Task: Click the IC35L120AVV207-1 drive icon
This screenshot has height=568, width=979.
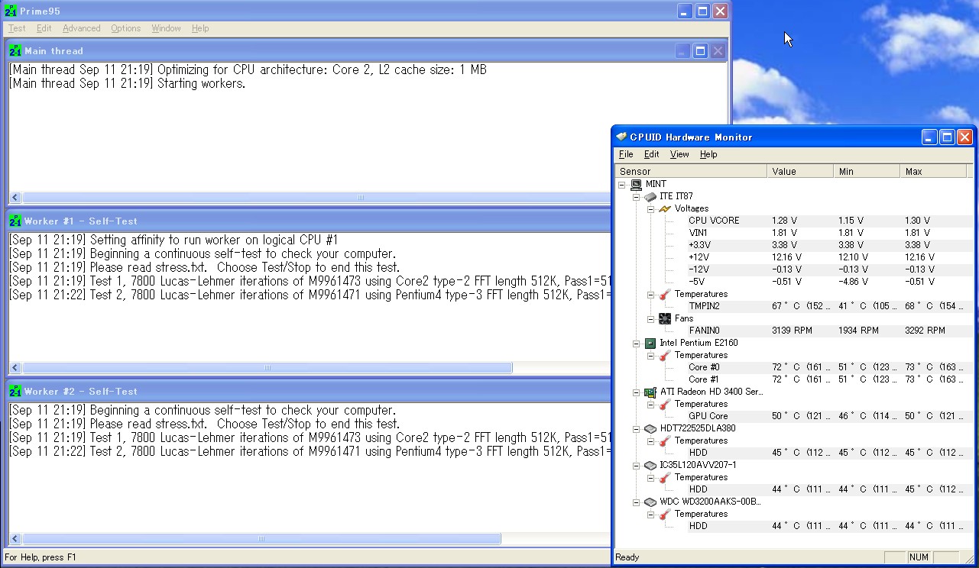Action: [x=650, y=465]
